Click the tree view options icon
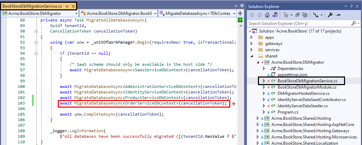The width and height of the screenshot is (362, 145). coord(315,15)
